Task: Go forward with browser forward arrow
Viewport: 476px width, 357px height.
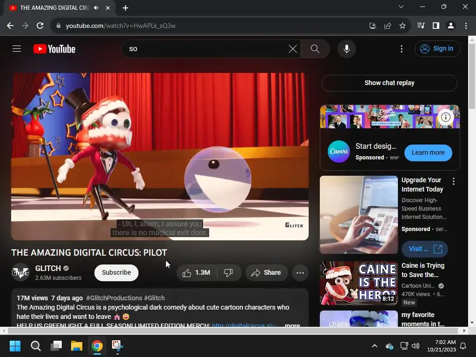Action: pos(25,26)
